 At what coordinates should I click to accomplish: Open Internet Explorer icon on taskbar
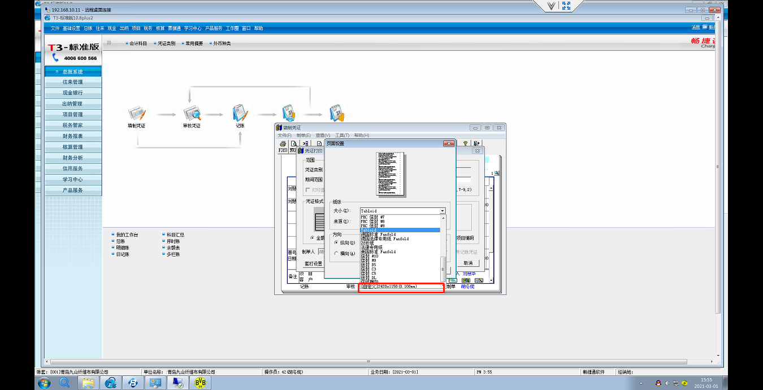pyautogui.click(x=111, y=383)
